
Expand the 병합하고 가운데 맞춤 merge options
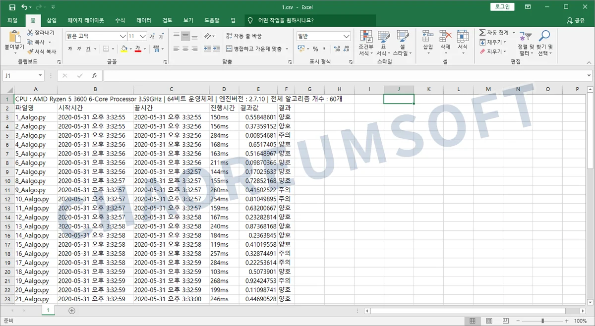288,49
